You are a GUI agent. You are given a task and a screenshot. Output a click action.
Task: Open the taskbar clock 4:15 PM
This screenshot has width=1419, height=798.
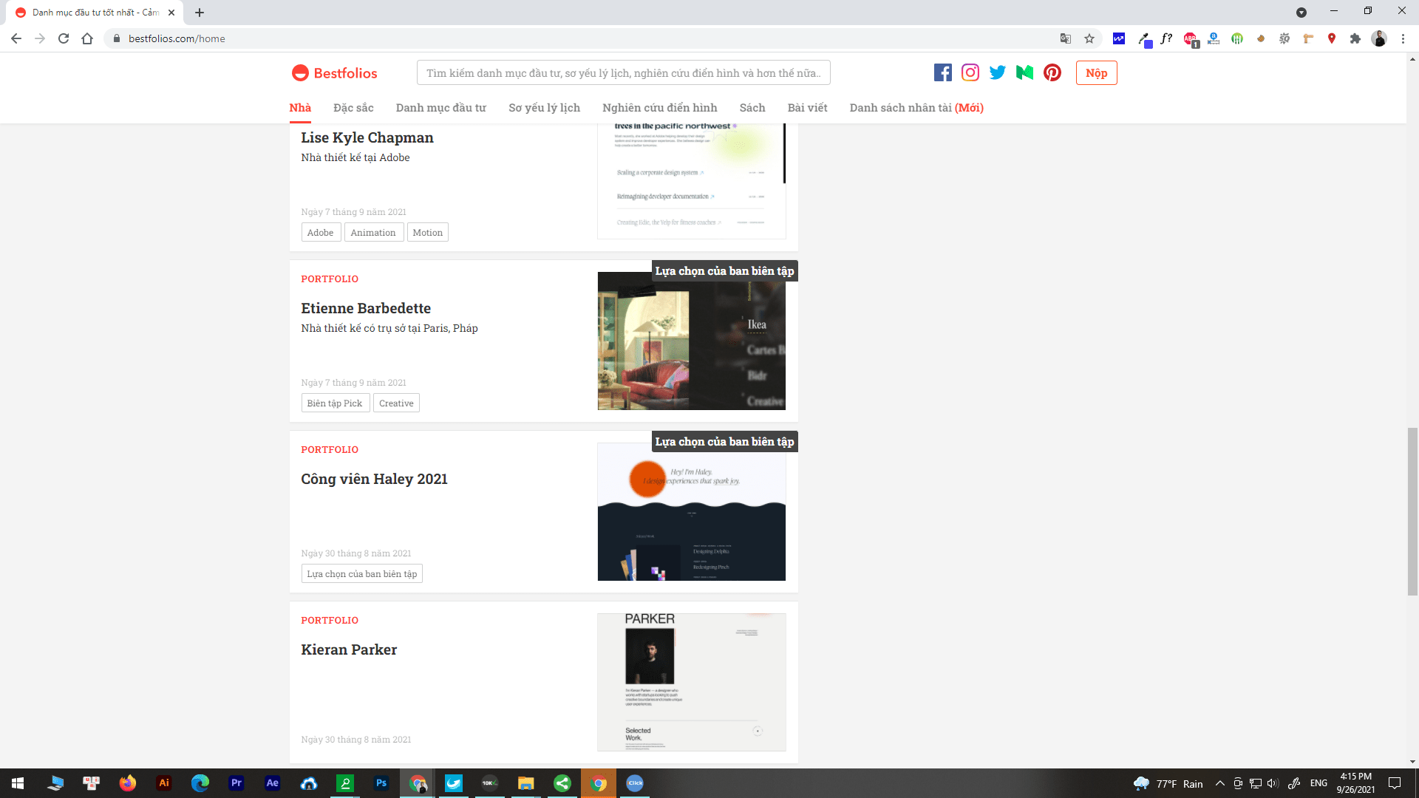[1355, 783]
